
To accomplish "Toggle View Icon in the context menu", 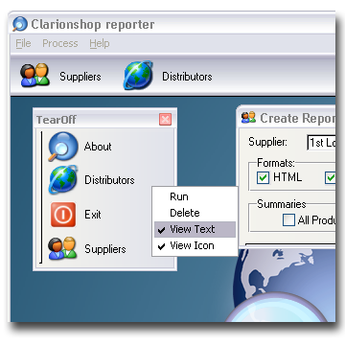I will pos(195,245).
